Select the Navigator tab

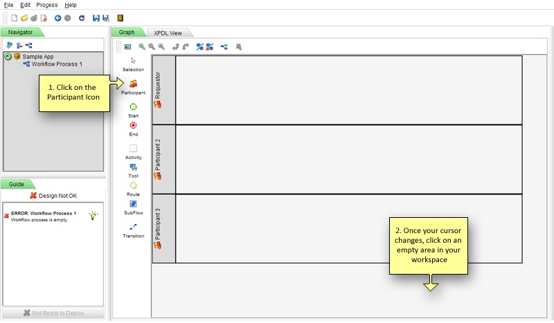coord(20,32)
